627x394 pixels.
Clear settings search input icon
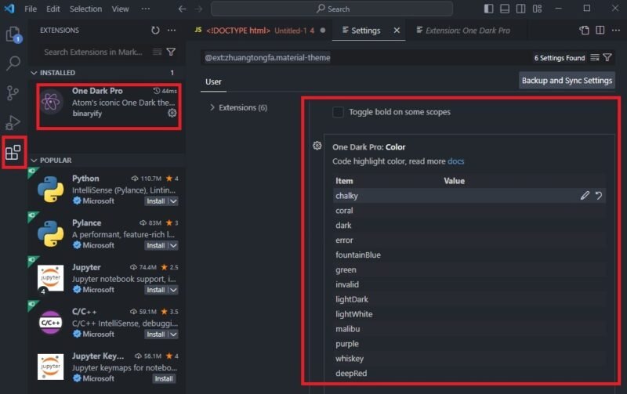click(x=595, y=57)
